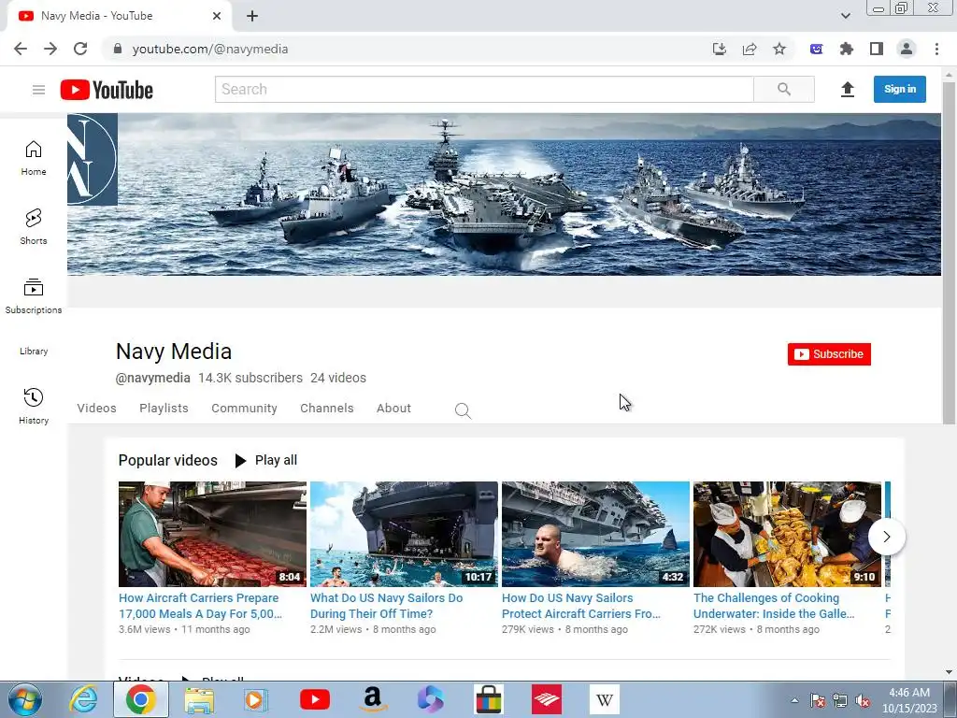The height and width of the screenshot is (718, 957).
Task: Expand the tab search dropdown arrow
Action: [845, 16]
